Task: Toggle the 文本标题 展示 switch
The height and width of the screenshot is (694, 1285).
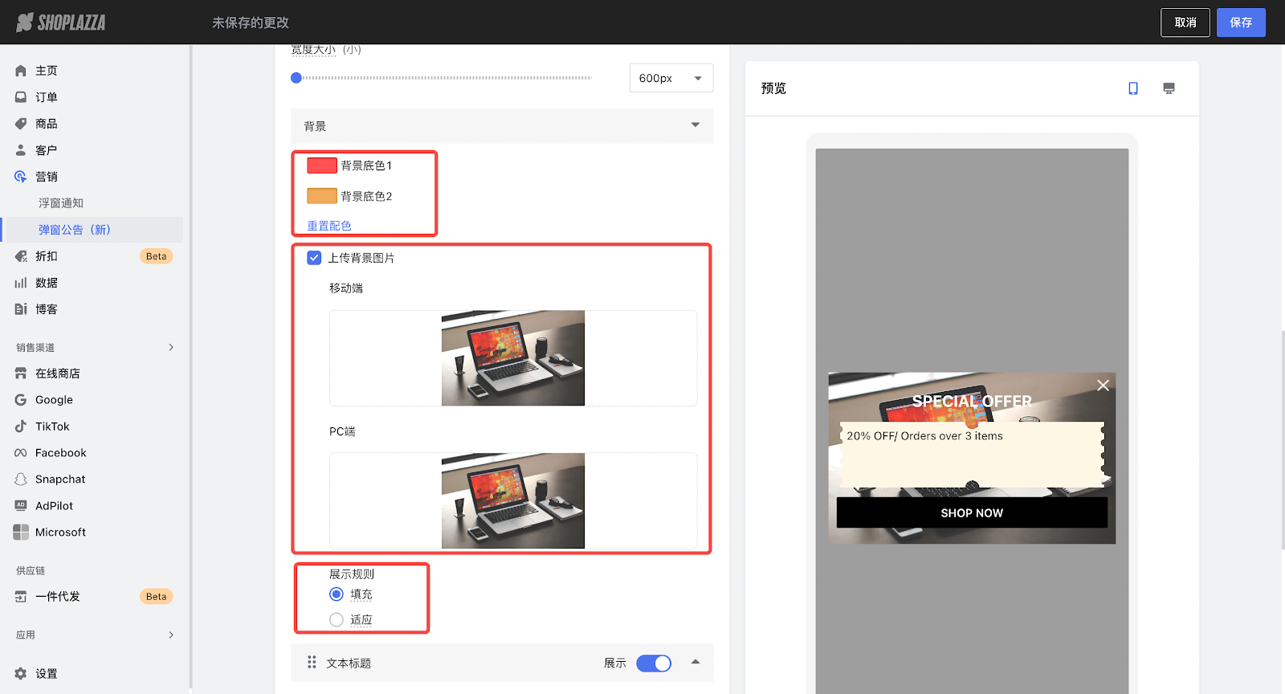Action: 654,663
